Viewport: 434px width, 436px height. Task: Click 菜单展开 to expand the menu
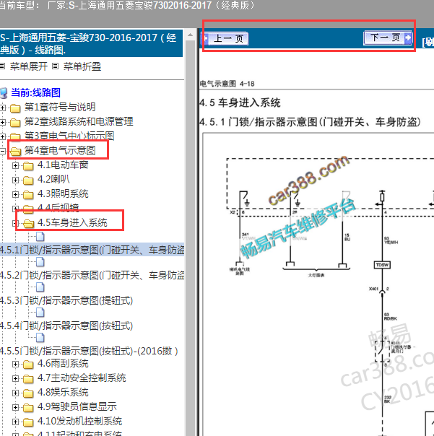point(29,66)
